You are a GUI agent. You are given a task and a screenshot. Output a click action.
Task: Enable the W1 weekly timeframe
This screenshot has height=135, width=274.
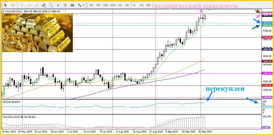[x=142, y=5]
